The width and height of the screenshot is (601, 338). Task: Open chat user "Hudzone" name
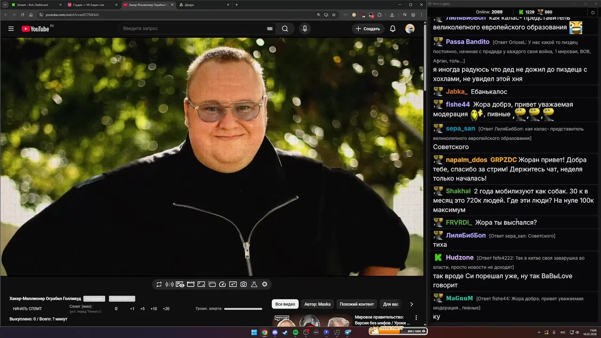(460, 257)
